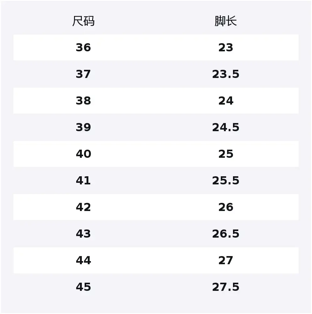The image size is (312, 314).
Task: Click foot length value 25
Action: coord(225,154)
